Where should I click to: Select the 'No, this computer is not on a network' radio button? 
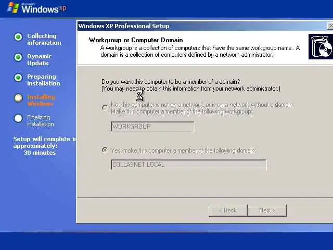[x=105, y=108]
